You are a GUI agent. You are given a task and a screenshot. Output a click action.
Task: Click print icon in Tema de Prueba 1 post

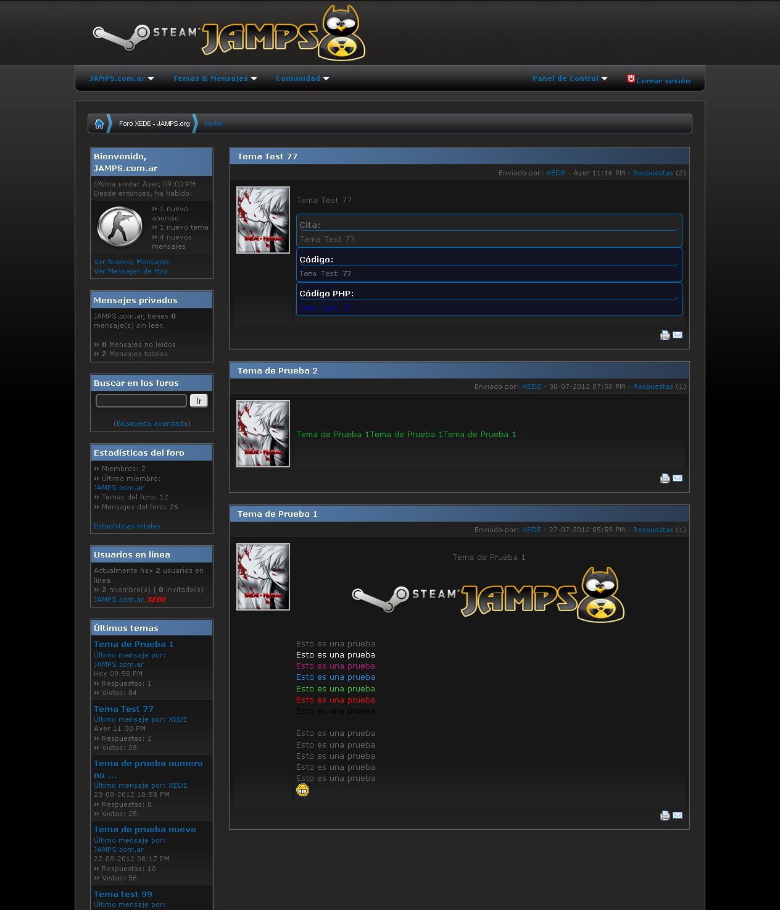pos(665,816)
